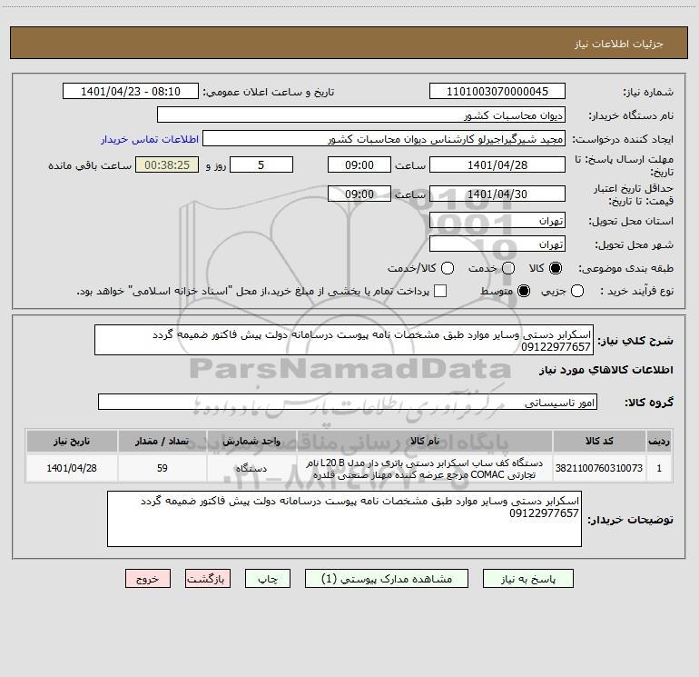Image resolution: width=699 pixels, height=677 pixels.
Task: Click the شرح کلی نیاز description box
Action: pos(344,340)
